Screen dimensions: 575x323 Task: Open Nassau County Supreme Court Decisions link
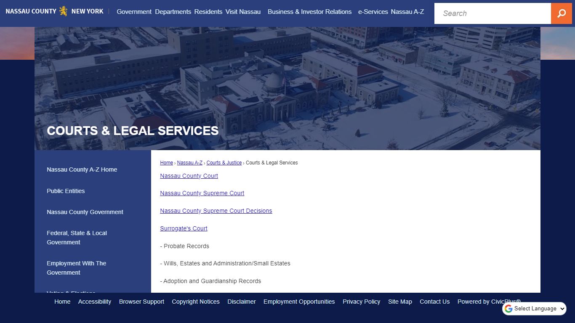click(216, 211)
